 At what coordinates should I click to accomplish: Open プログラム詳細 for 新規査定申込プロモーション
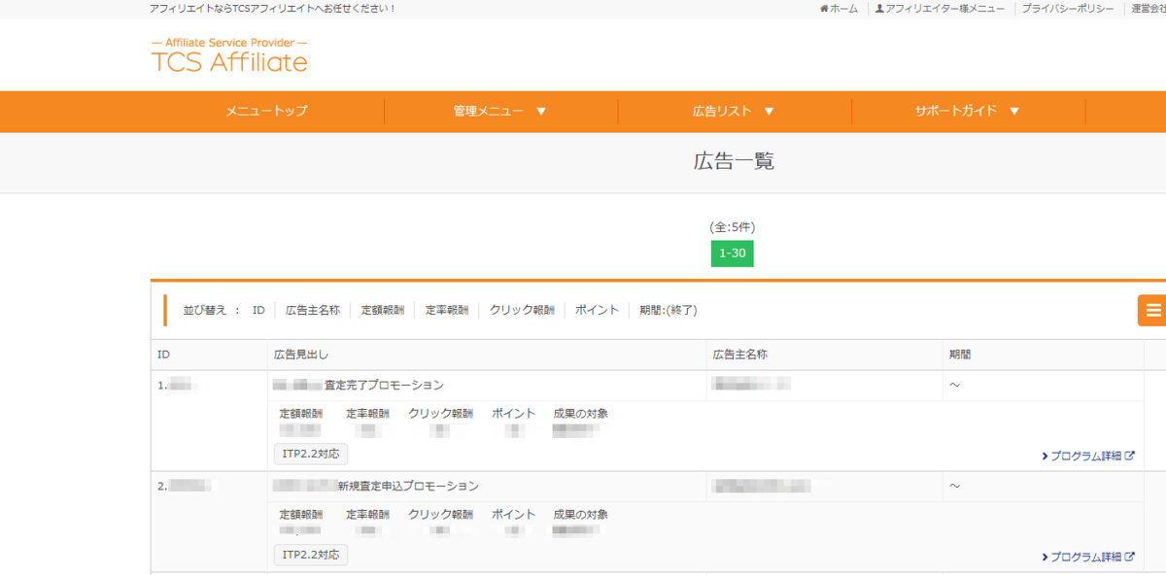click(1087, 558)
